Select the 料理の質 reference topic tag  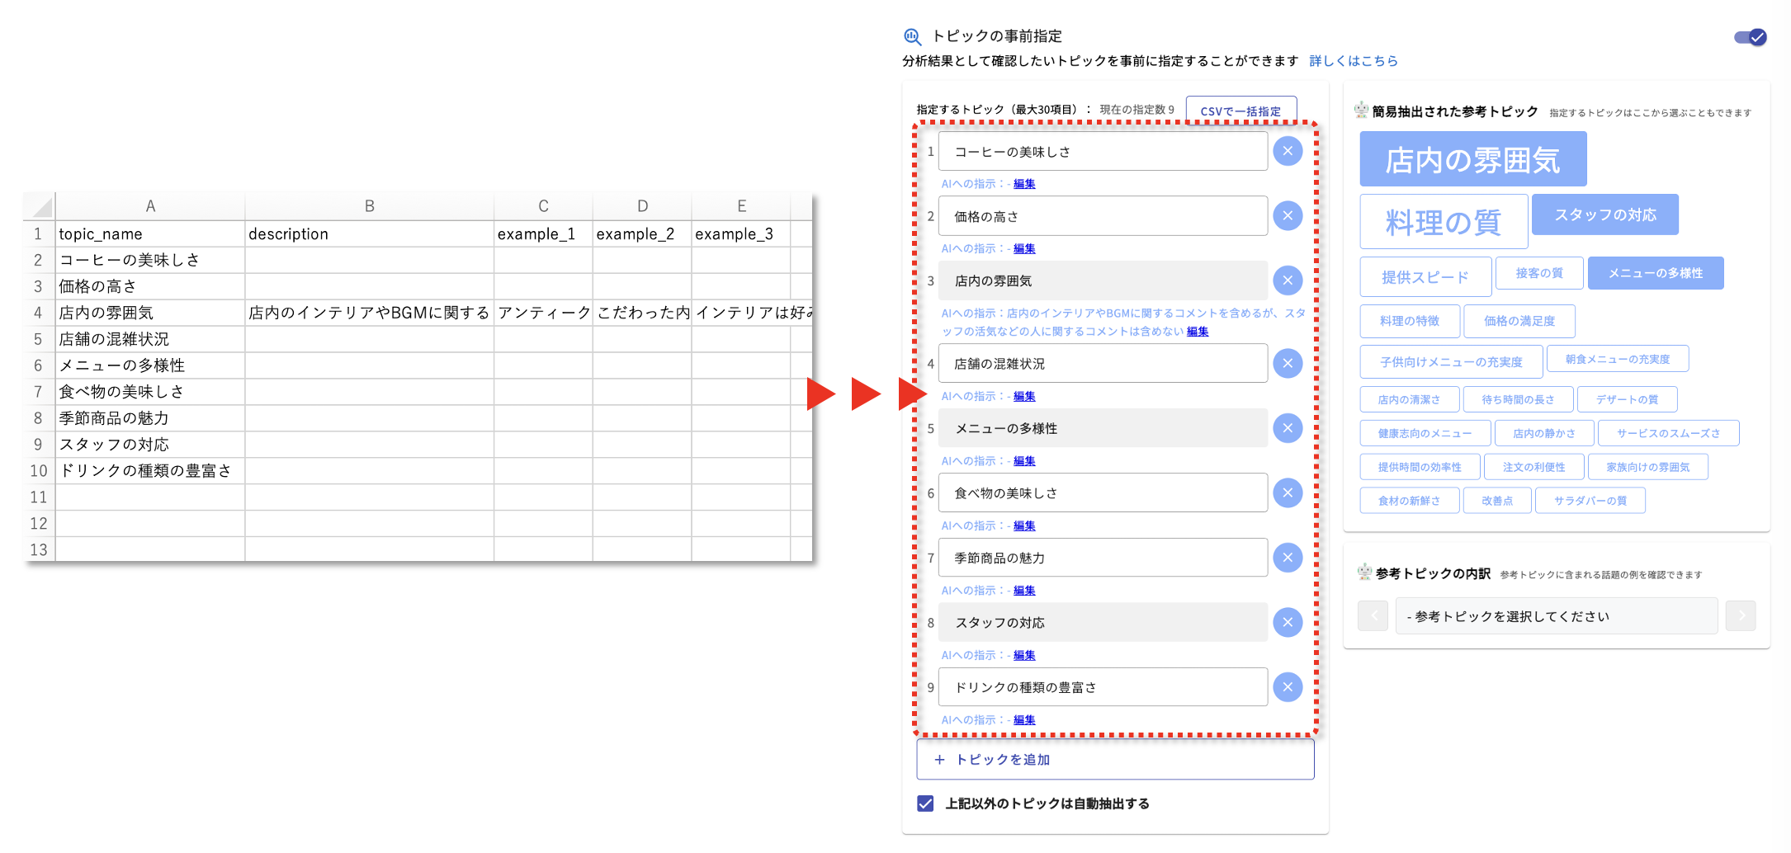(1443, 222)
